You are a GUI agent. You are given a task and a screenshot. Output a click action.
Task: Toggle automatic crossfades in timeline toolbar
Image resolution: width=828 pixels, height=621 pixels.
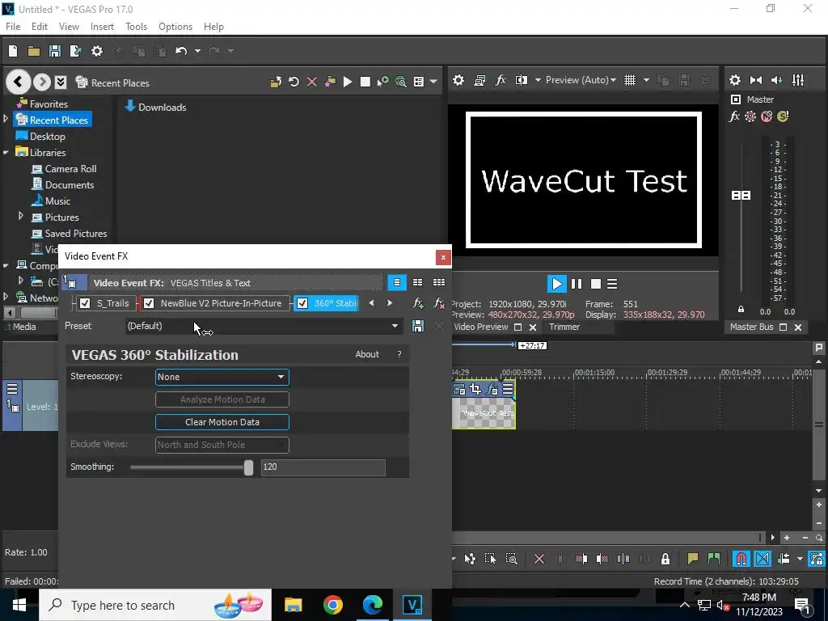(x=763, y=559)
